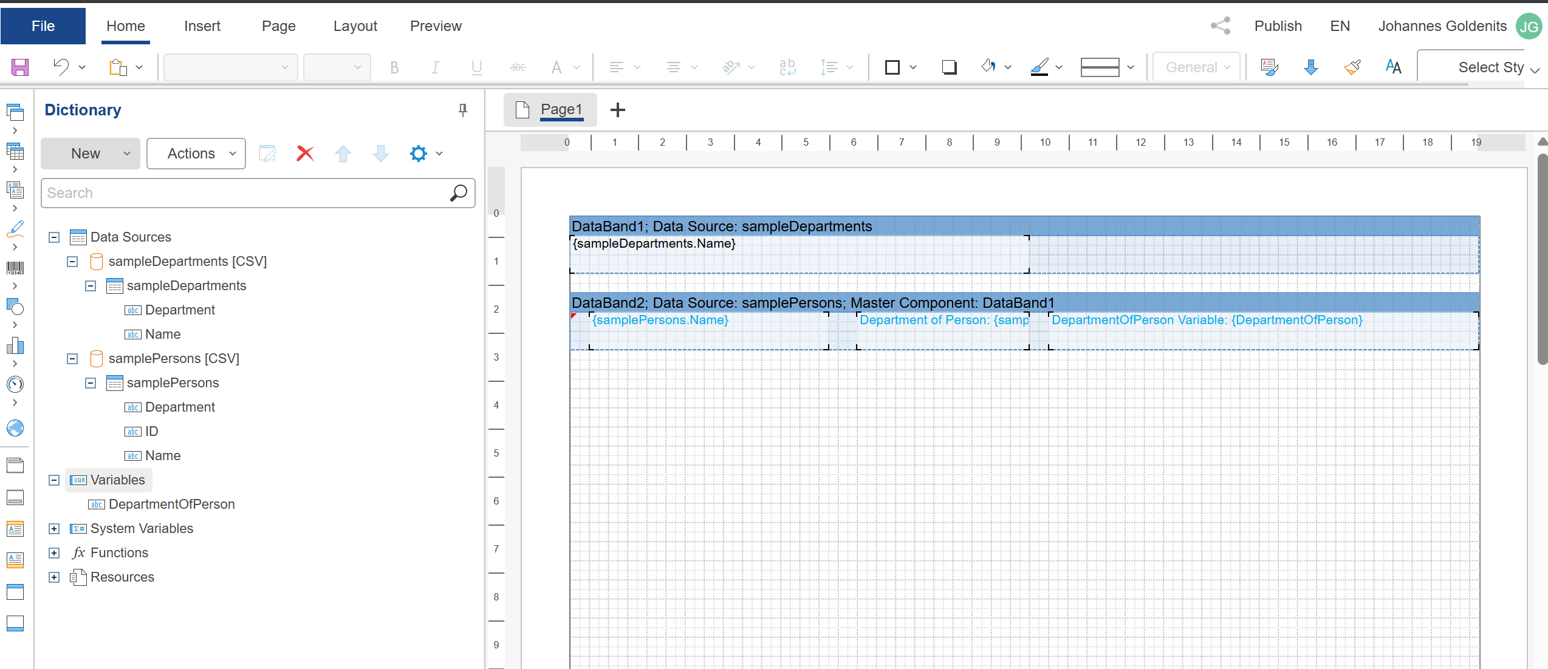Click the copy style brush icon

1352,67
